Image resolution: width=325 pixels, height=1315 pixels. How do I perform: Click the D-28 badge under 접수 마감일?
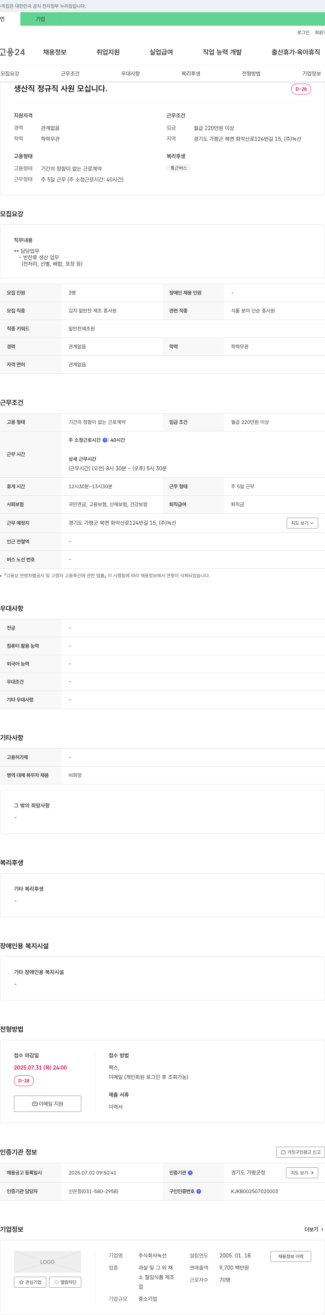coord(24,1081)
